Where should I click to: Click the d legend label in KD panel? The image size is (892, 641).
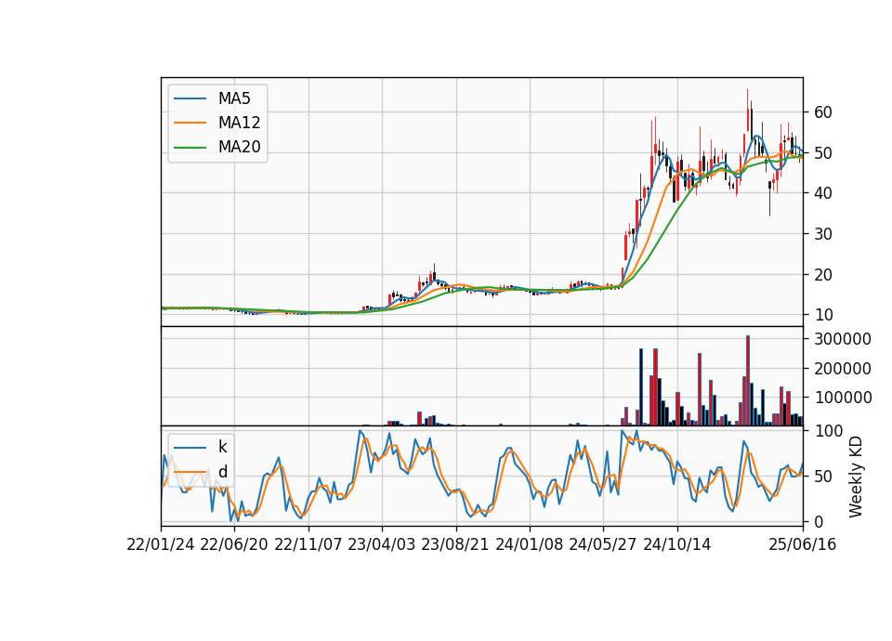click(223, 472)
